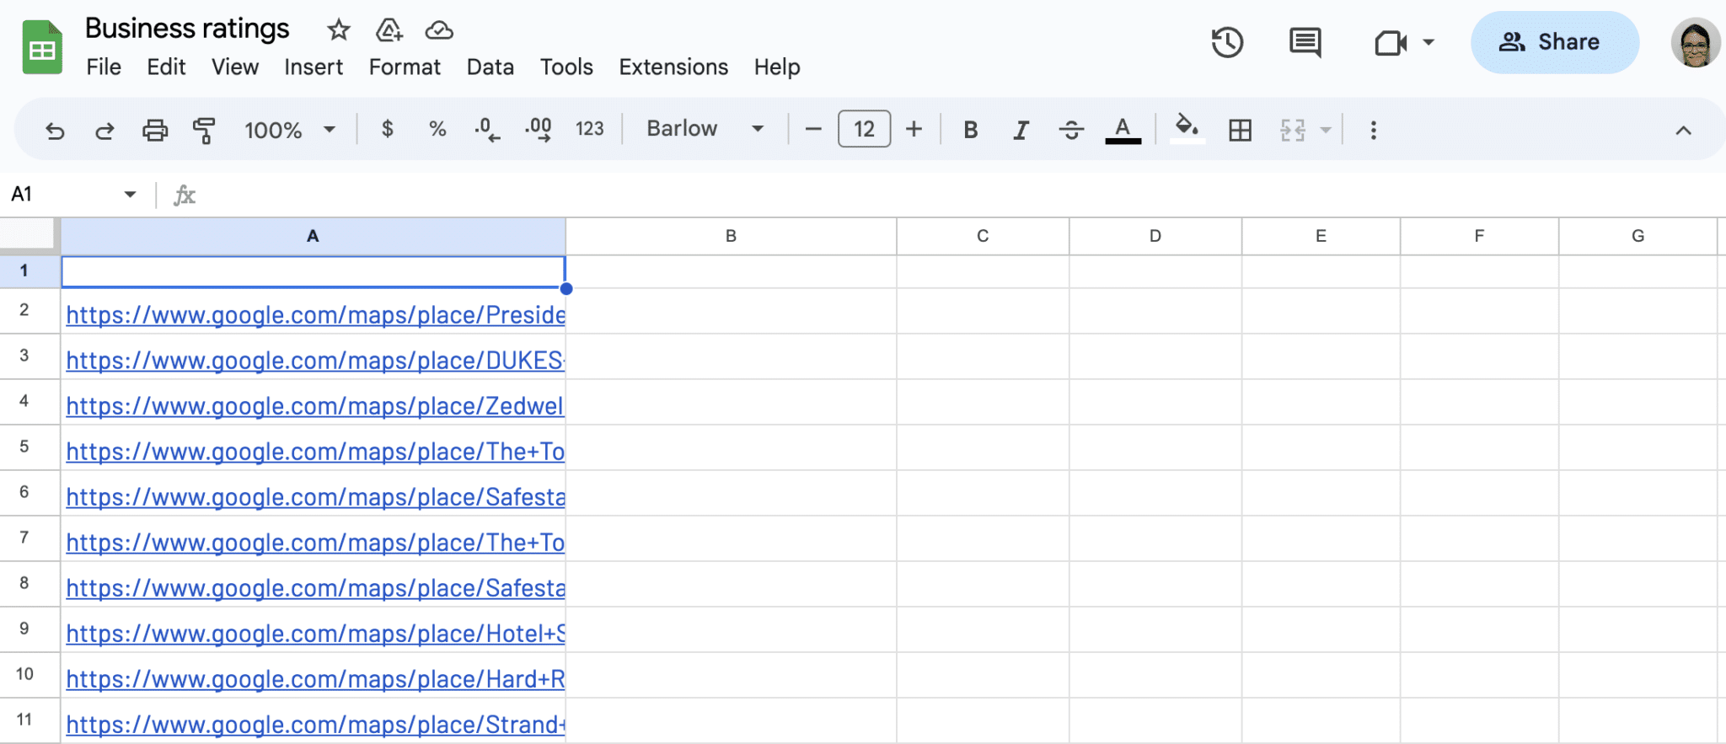
Task: Open the fill color picker
Action: point(1187,128)
